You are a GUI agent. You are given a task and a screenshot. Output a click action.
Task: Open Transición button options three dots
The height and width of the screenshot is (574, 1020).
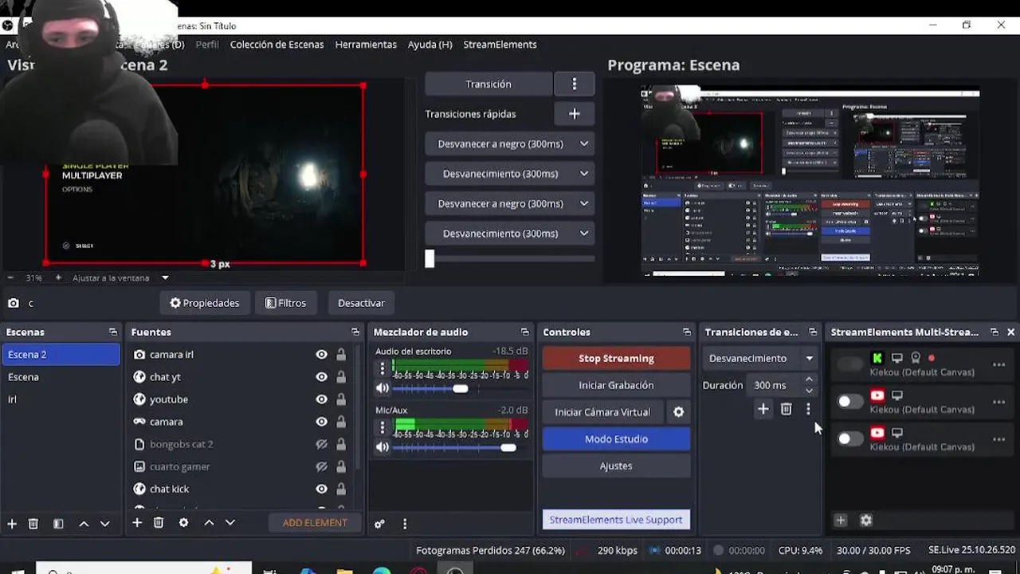click(575, 84)
